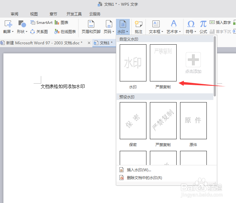Open the 视图 view tab

tap(34, 14)
